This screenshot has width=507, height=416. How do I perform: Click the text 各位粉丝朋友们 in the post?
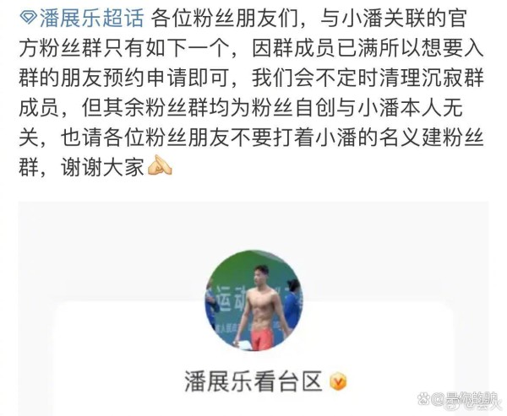224,19
